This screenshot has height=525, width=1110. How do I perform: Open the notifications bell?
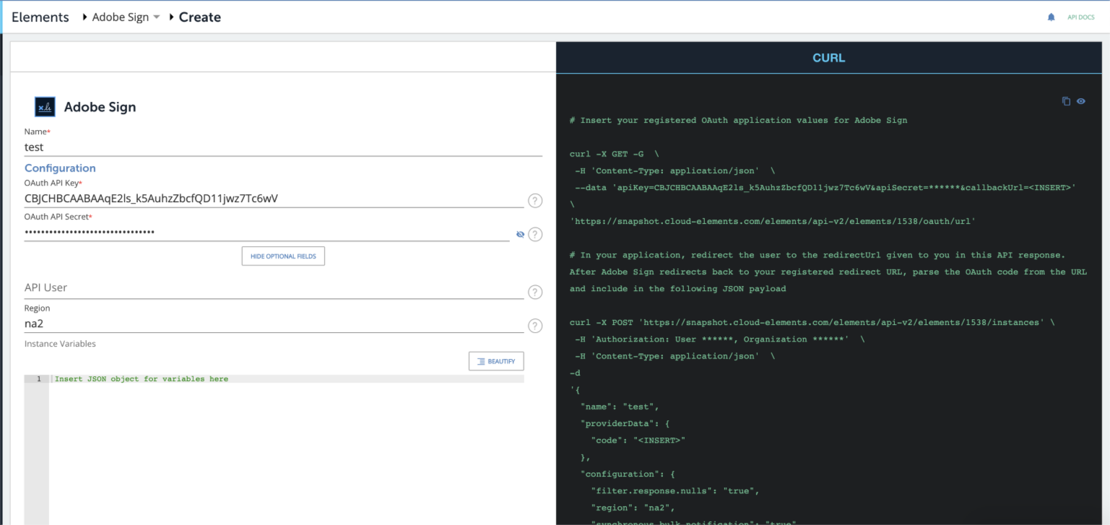coord(1051,17)
